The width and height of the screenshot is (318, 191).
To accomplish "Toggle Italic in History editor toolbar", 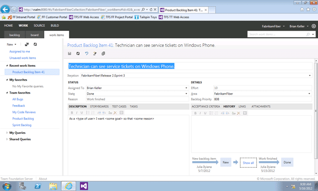I will coord(200,113).
